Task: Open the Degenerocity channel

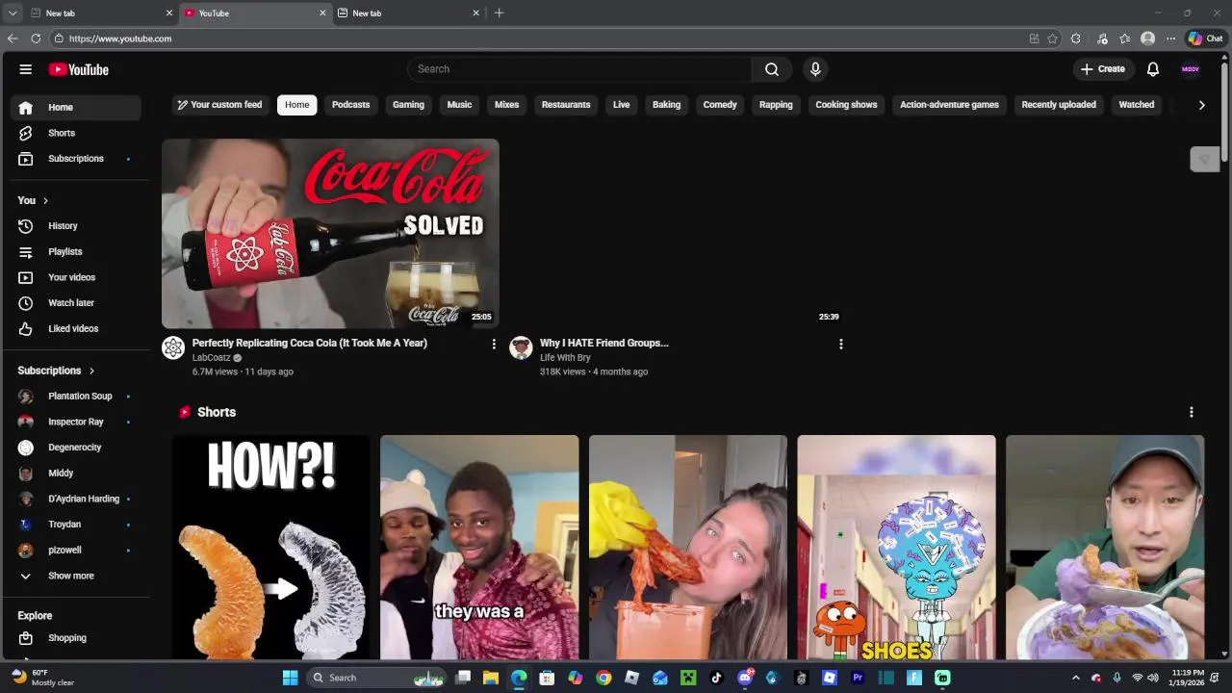Action: coord(76,448)
